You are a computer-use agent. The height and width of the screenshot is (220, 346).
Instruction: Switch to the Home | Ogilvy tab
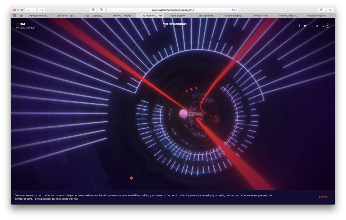[178, 16]
